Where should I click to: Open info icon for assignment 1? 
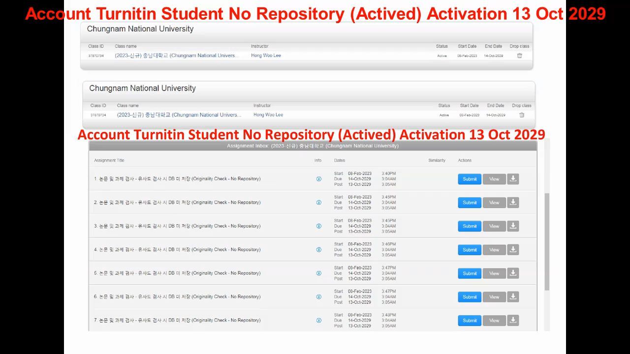pyautogui.click(x=319, y=179)
